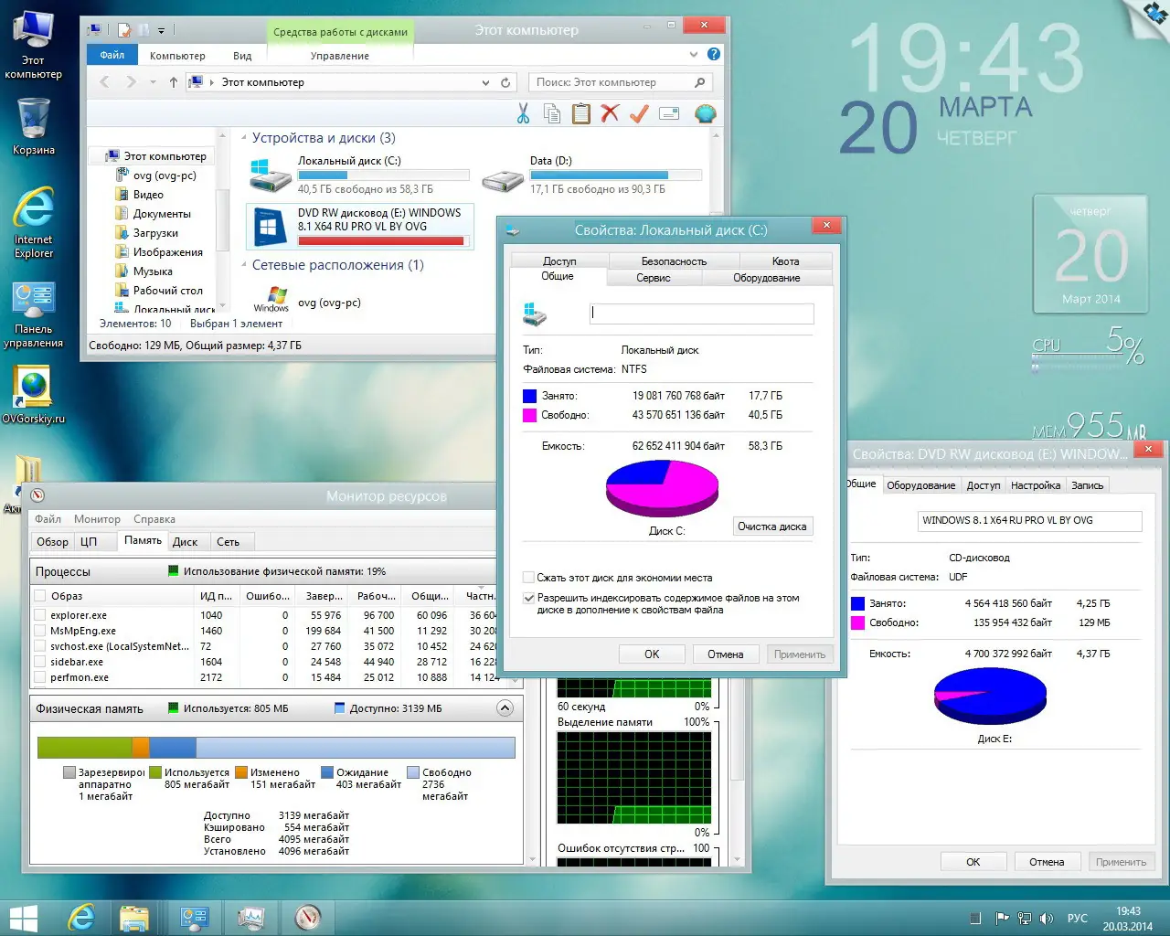Click the Action Center flag tray icon
The image size is (1170, 936).
pyautogui.click(x=1003, y=918)
